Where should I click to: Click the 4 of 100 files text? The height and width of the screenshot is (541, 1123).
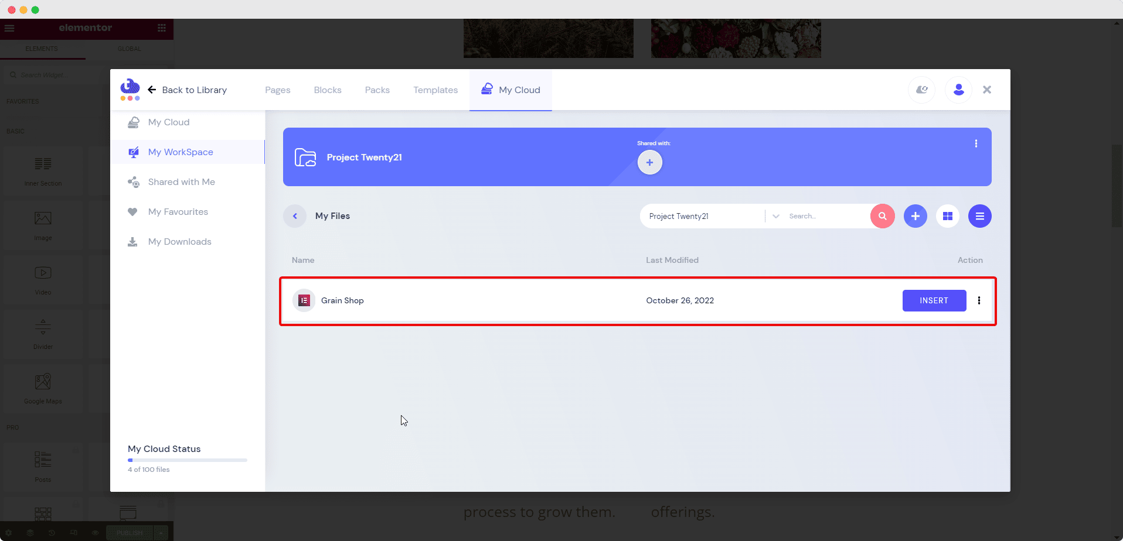click(149, 470)
